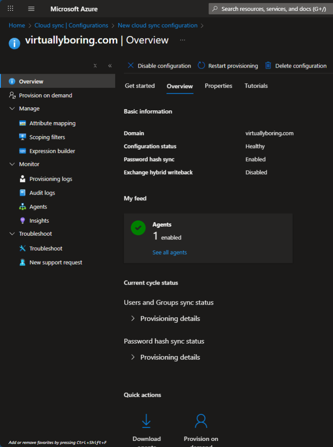Click the Agents network icon in sidebar

(x=23, y=206)
